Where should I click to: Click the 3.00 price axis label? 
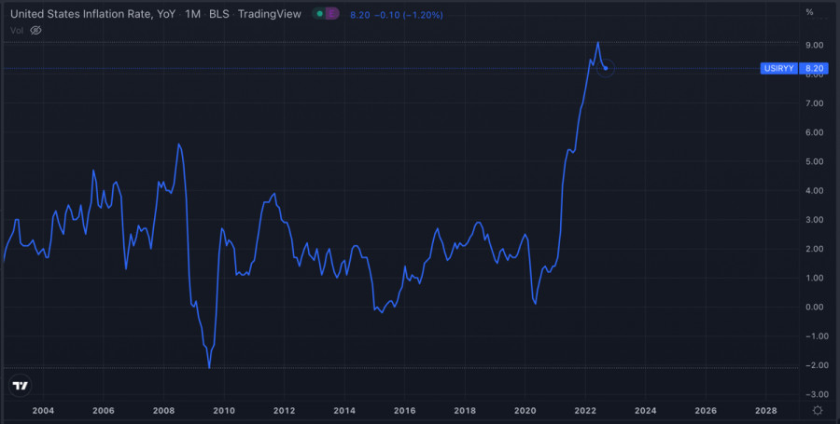[814, 220]
